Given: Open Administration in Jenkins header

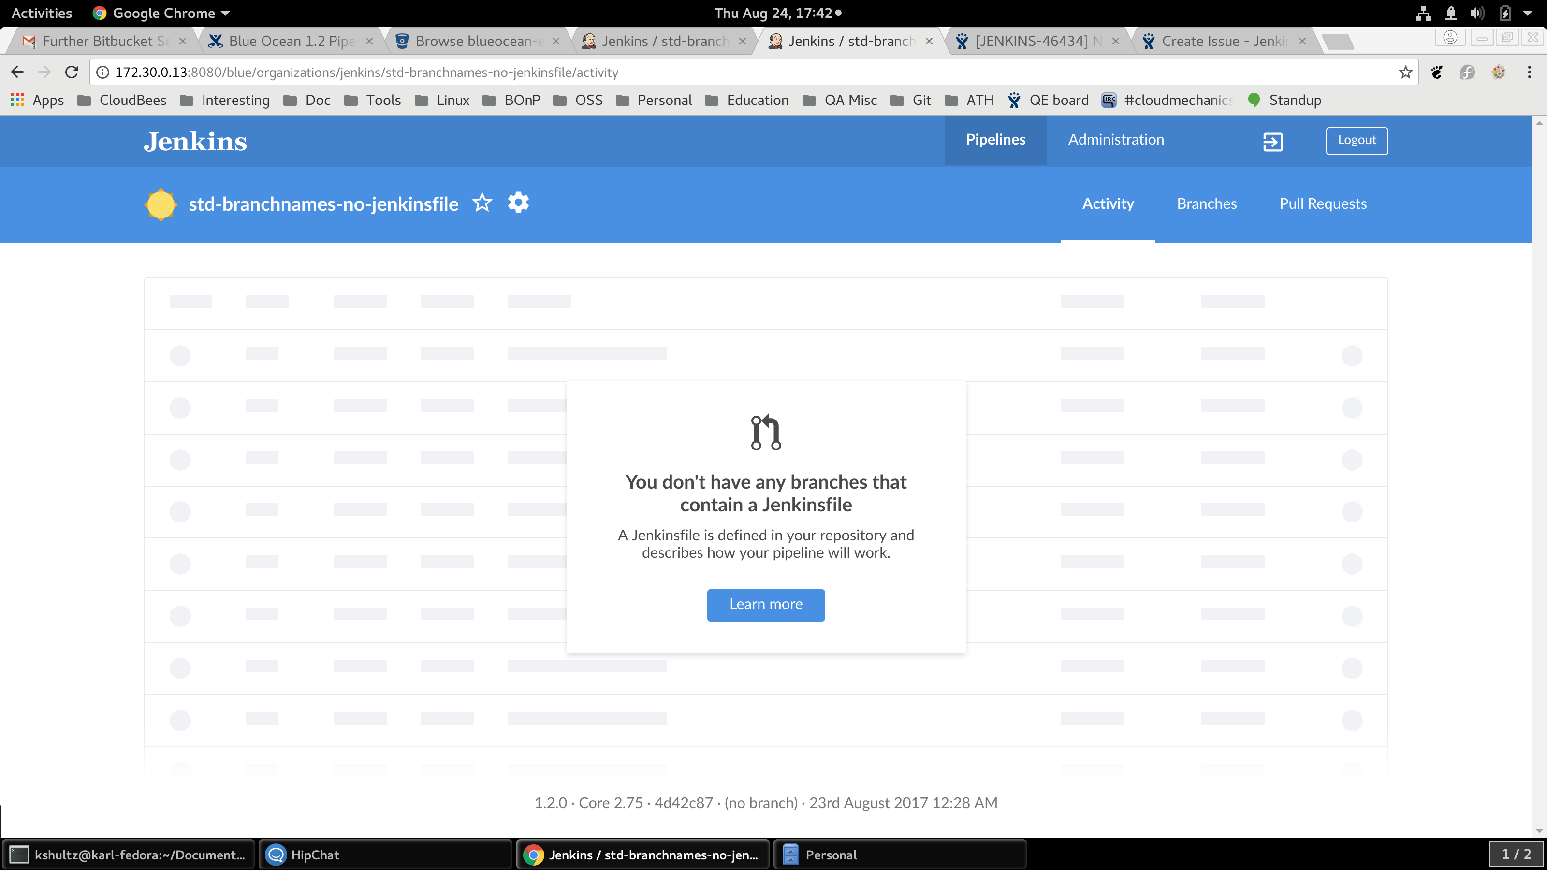Looking at the screenshot, I should (1116, 140).
